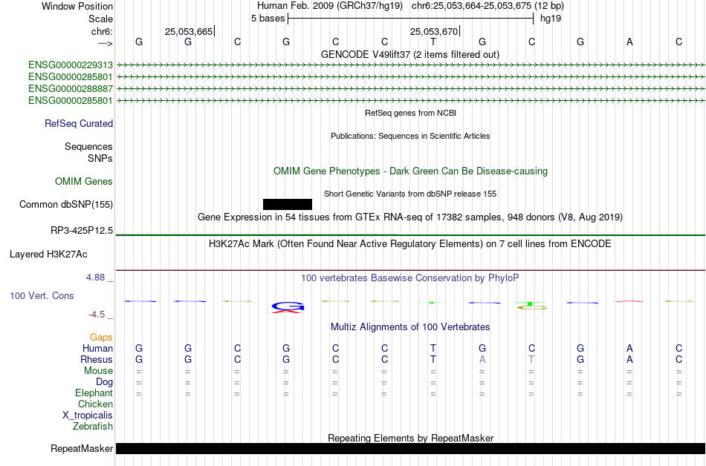706x466 pixels.
Task: Click the Chicken species label
Action: tap(95, 404)
